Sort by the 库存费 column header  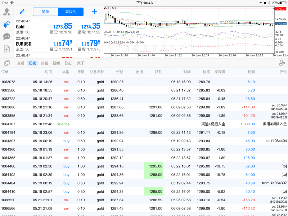220,72
